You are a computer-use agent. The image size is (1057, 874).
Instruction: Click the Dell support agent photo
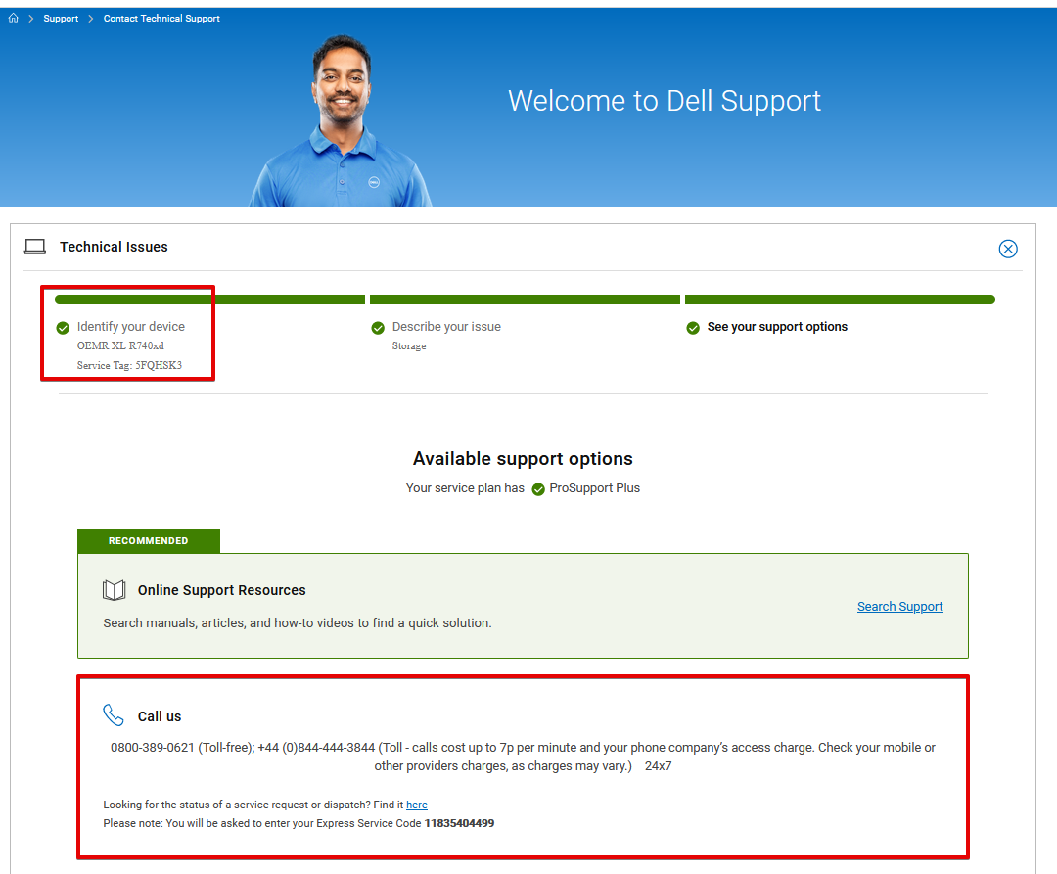pos(341,121)
